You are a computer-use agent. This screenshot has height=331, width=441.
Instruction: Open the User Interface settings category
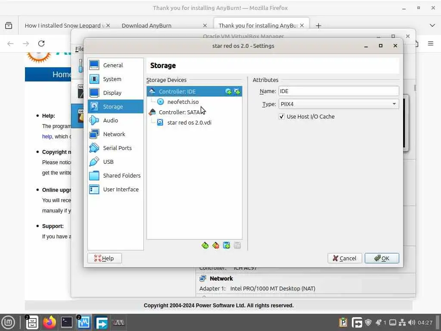pos(115,190)
